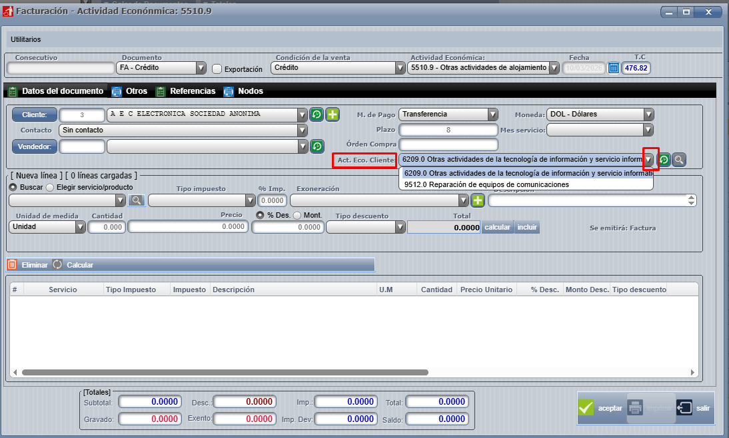Click the green plus icon to add client
The width and height of the screenshot is (729, 438).
[x=333, y=114]
